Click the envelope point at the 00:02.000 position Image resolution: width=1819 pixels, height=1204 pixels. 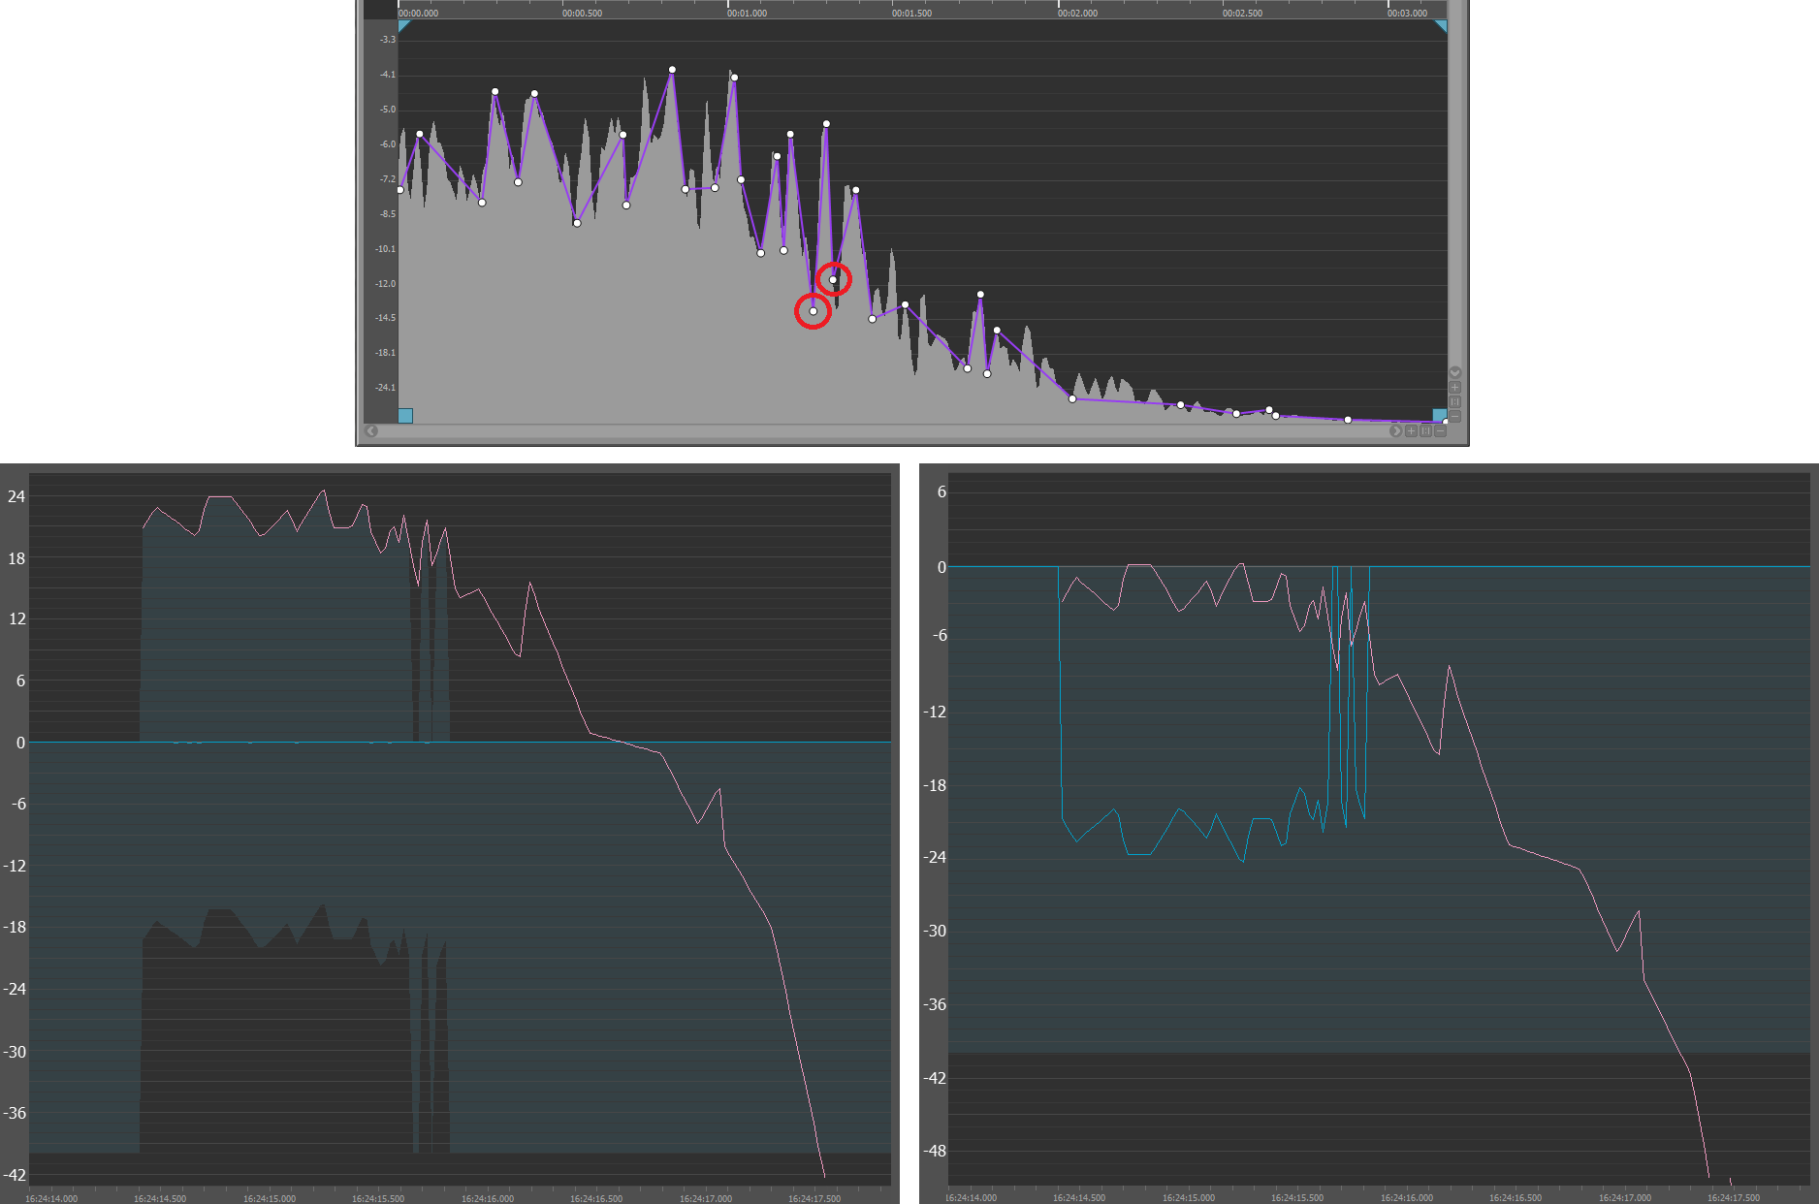[1072, 399]
